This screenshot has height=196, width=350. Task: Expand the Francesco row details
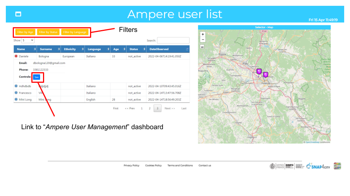(16, 93)
